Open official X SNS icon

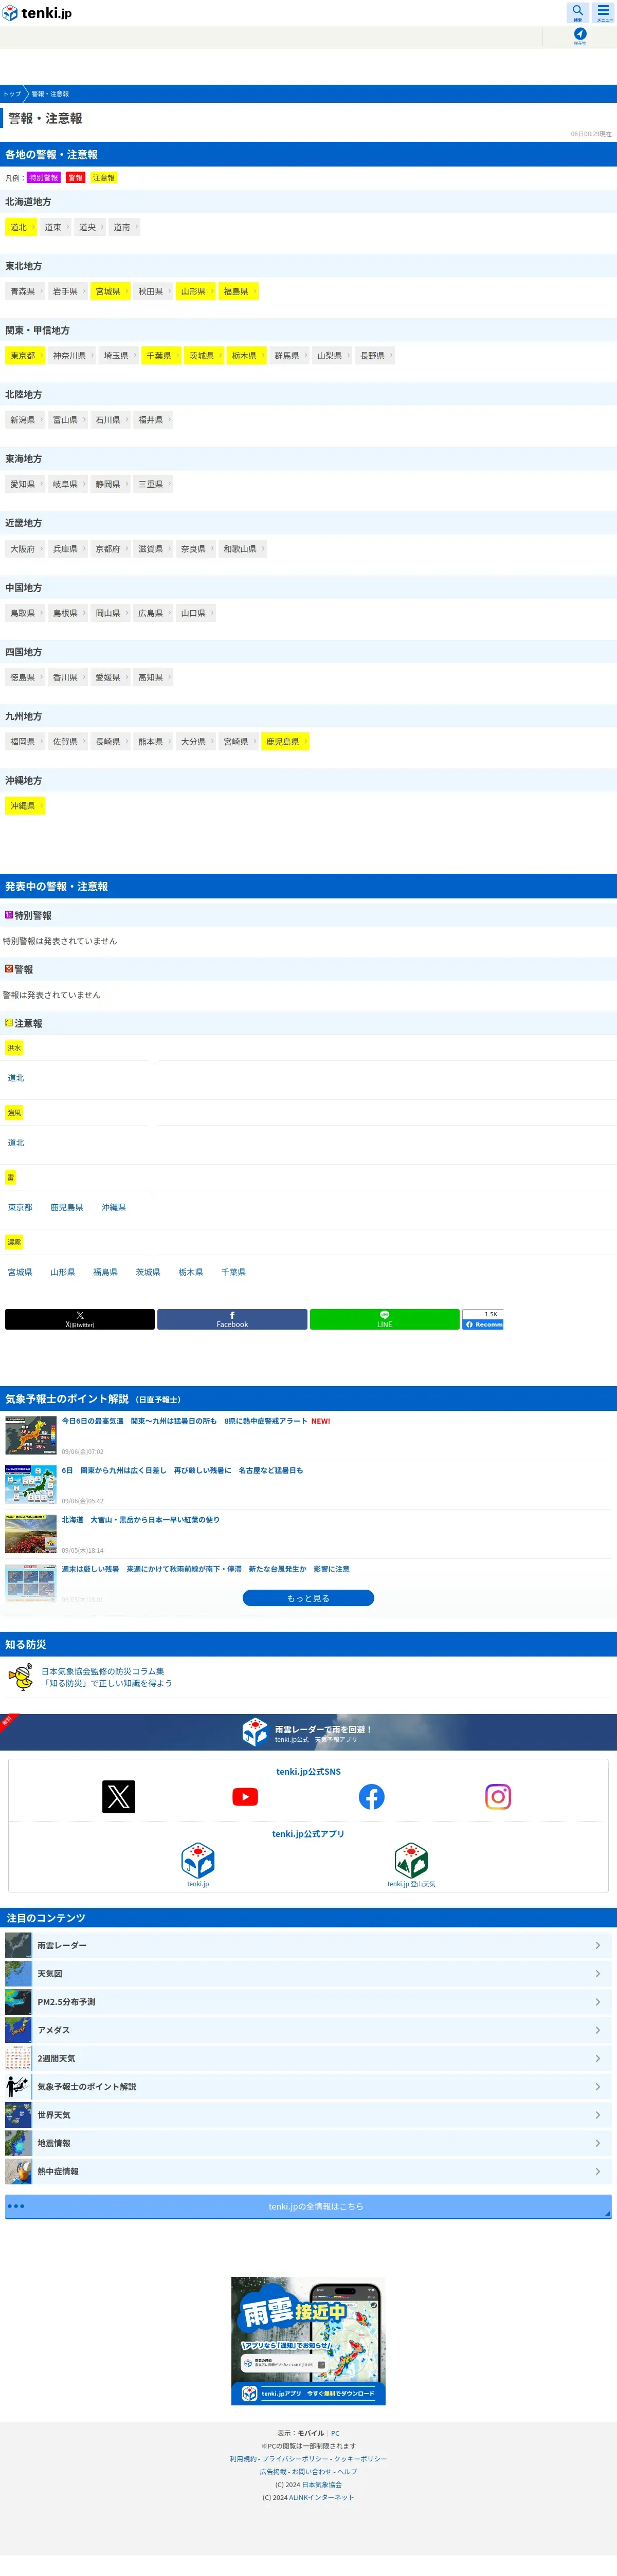119,1797
